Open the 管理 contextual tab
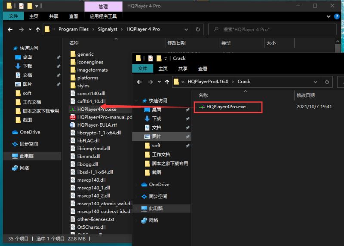Image resolution: width=344 pixels, height=246 pixels. click(x=103, y=6)
